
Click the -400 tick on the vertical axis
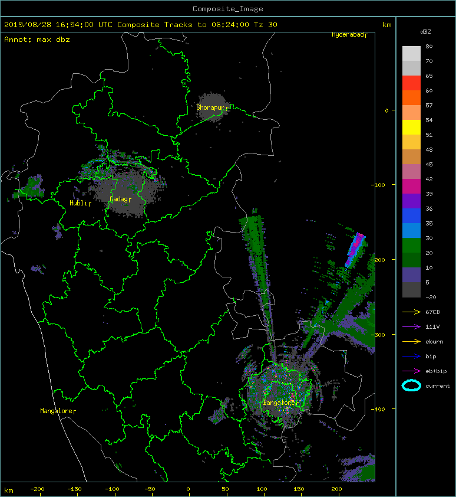coord(378,409)
